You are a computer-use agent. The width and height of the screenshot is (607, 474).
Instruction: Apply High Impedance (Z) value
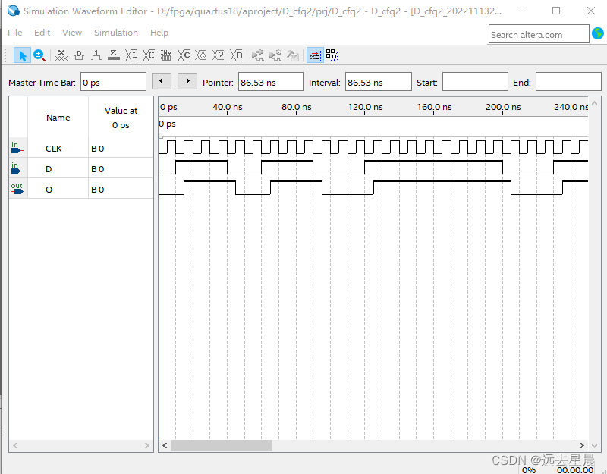[x=113, y=55]
